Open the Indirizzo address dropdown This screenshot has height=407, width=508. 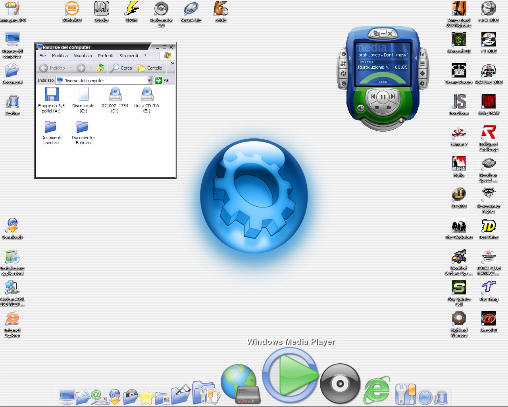(149, 80)
